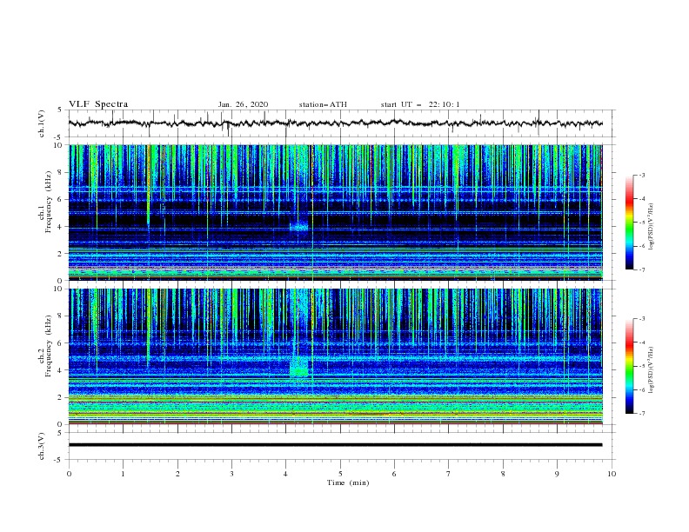
Task: Click the "-5" label on ch.1 colorbar
Action: point(641,223)
